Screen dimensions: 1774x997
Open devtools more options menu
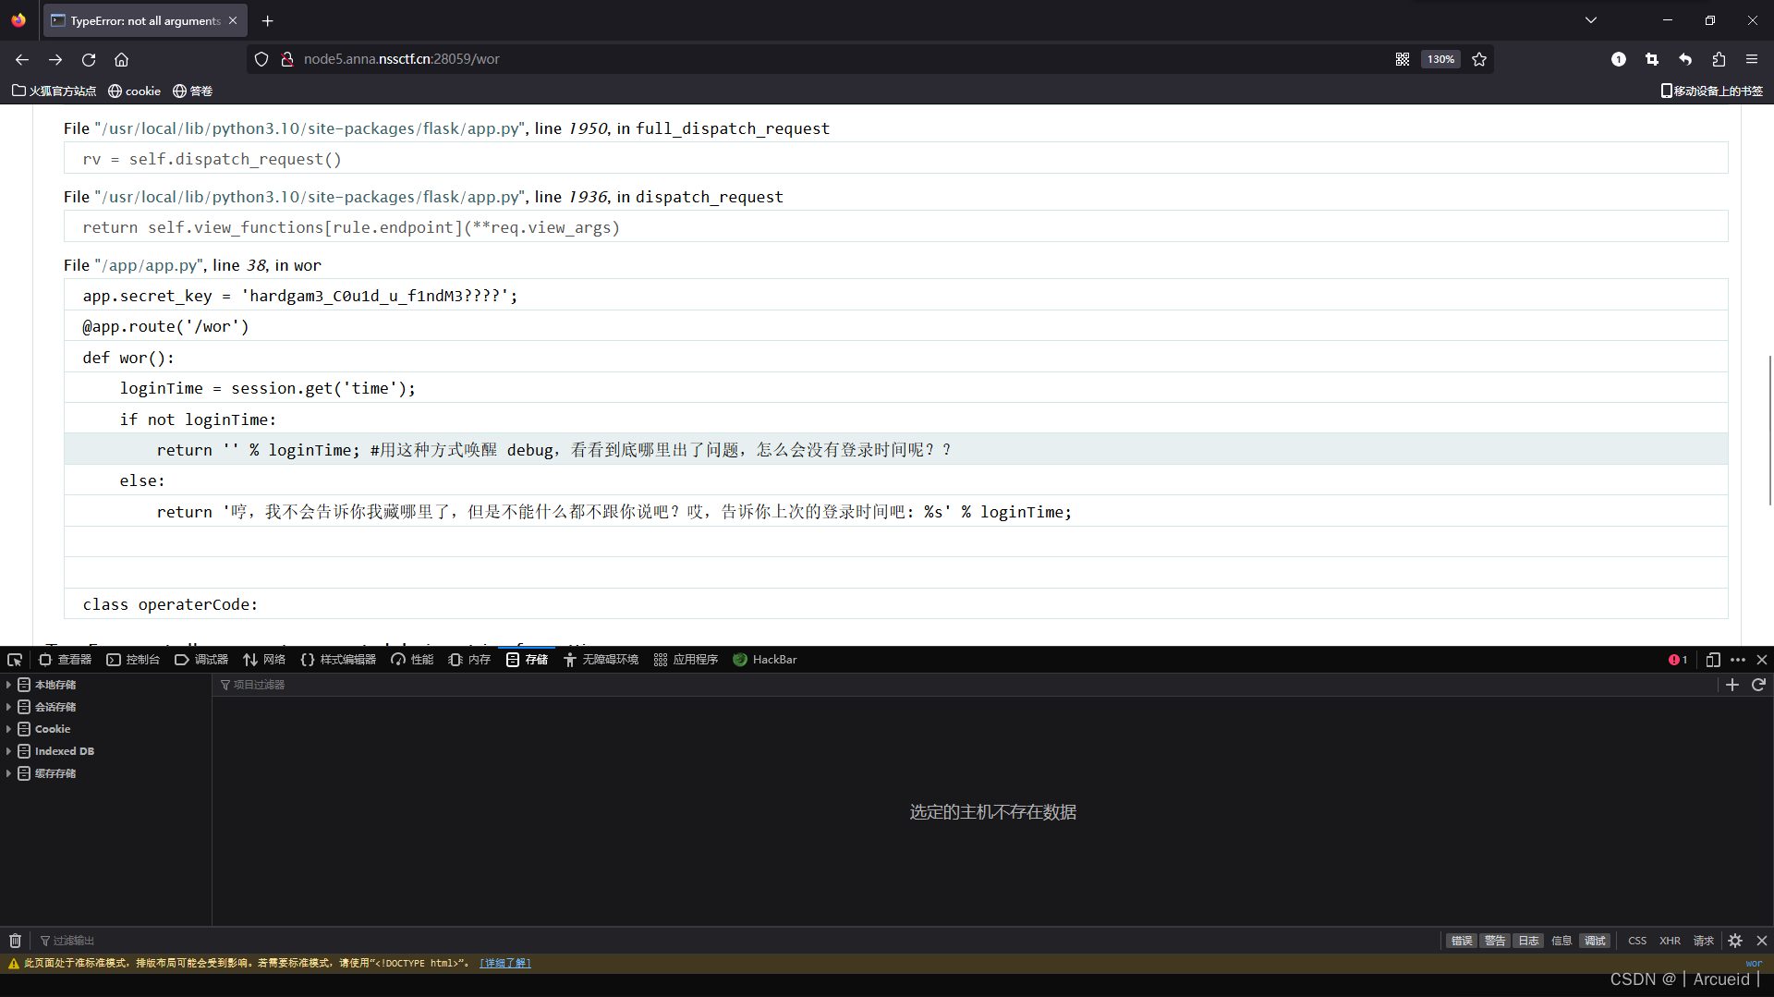[x=1738, y=660]
